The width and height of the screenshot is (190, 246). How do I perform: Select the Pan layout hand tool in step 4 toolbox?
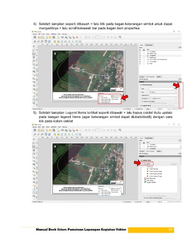click(34, 47)
